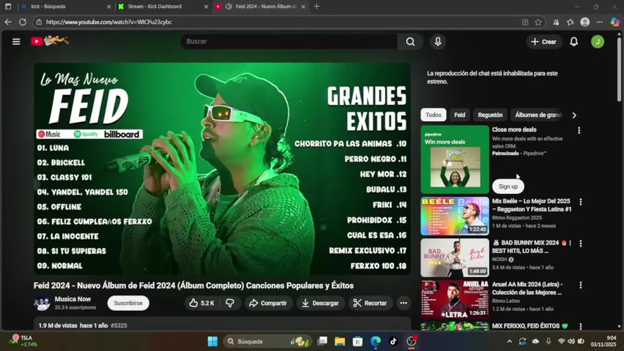Open browser profile avatar in toolbar
The width and height of the screenshot is (624, 351).
coord(585,22)
